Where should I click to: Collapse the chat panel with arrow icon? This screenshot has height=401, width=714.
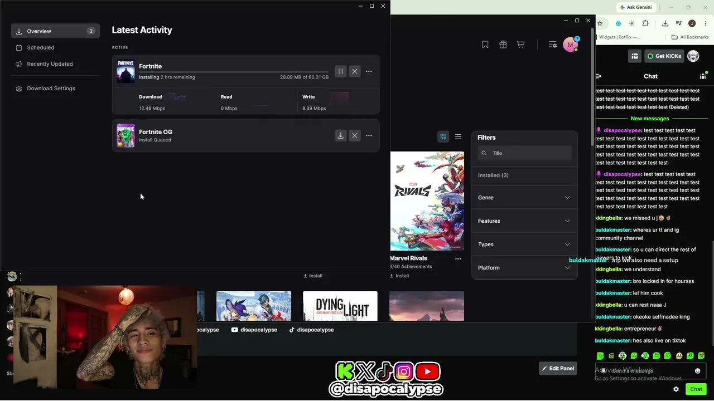[x=599, y=76]
